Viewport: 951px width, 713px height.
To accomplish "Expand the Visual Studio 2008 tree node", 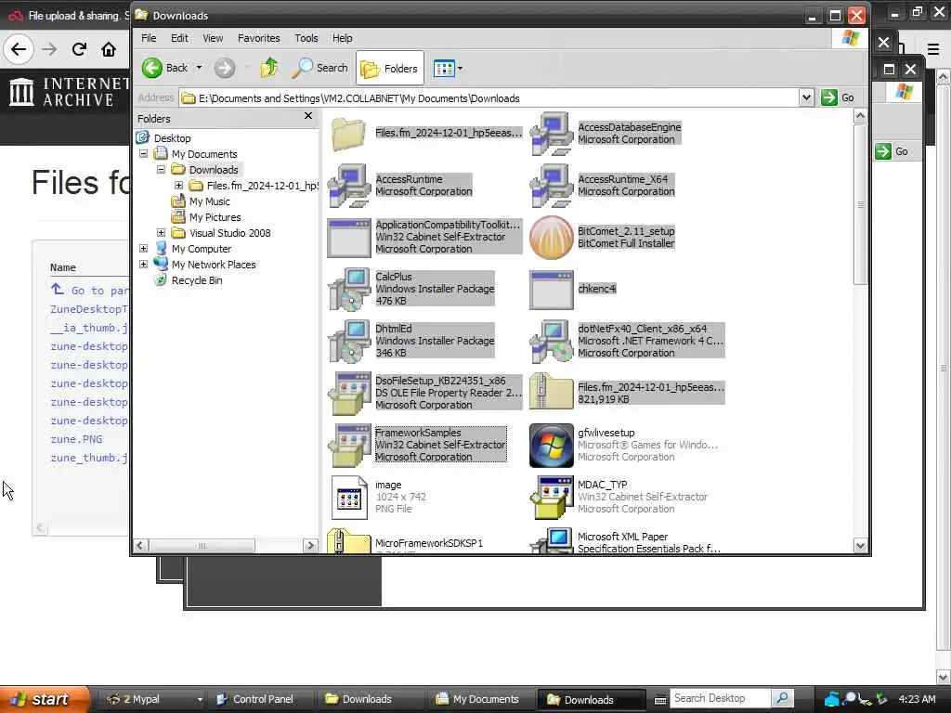I will (161, 233).
